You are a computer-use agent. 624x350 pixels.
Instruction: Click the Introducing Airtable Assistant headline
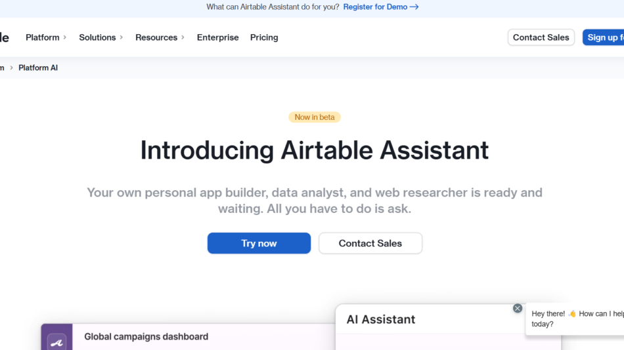point(315,150)
